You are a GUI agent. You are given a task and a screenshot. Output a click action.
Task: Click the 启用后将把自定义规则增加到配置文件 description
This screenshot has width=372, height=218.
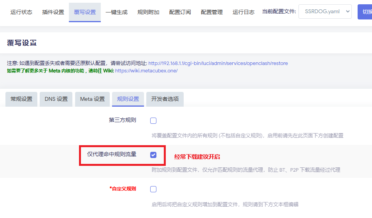tap(225, 204)
